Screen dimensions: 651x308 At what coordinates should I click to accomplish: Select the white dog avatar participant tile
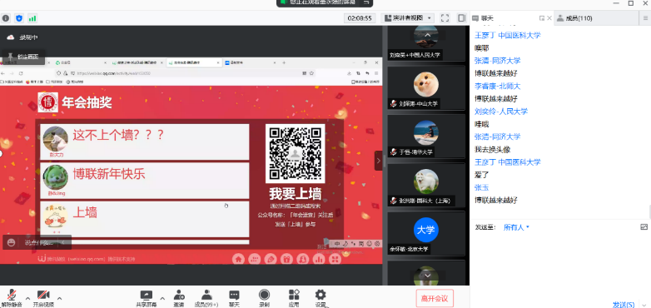tap(426, 185)
